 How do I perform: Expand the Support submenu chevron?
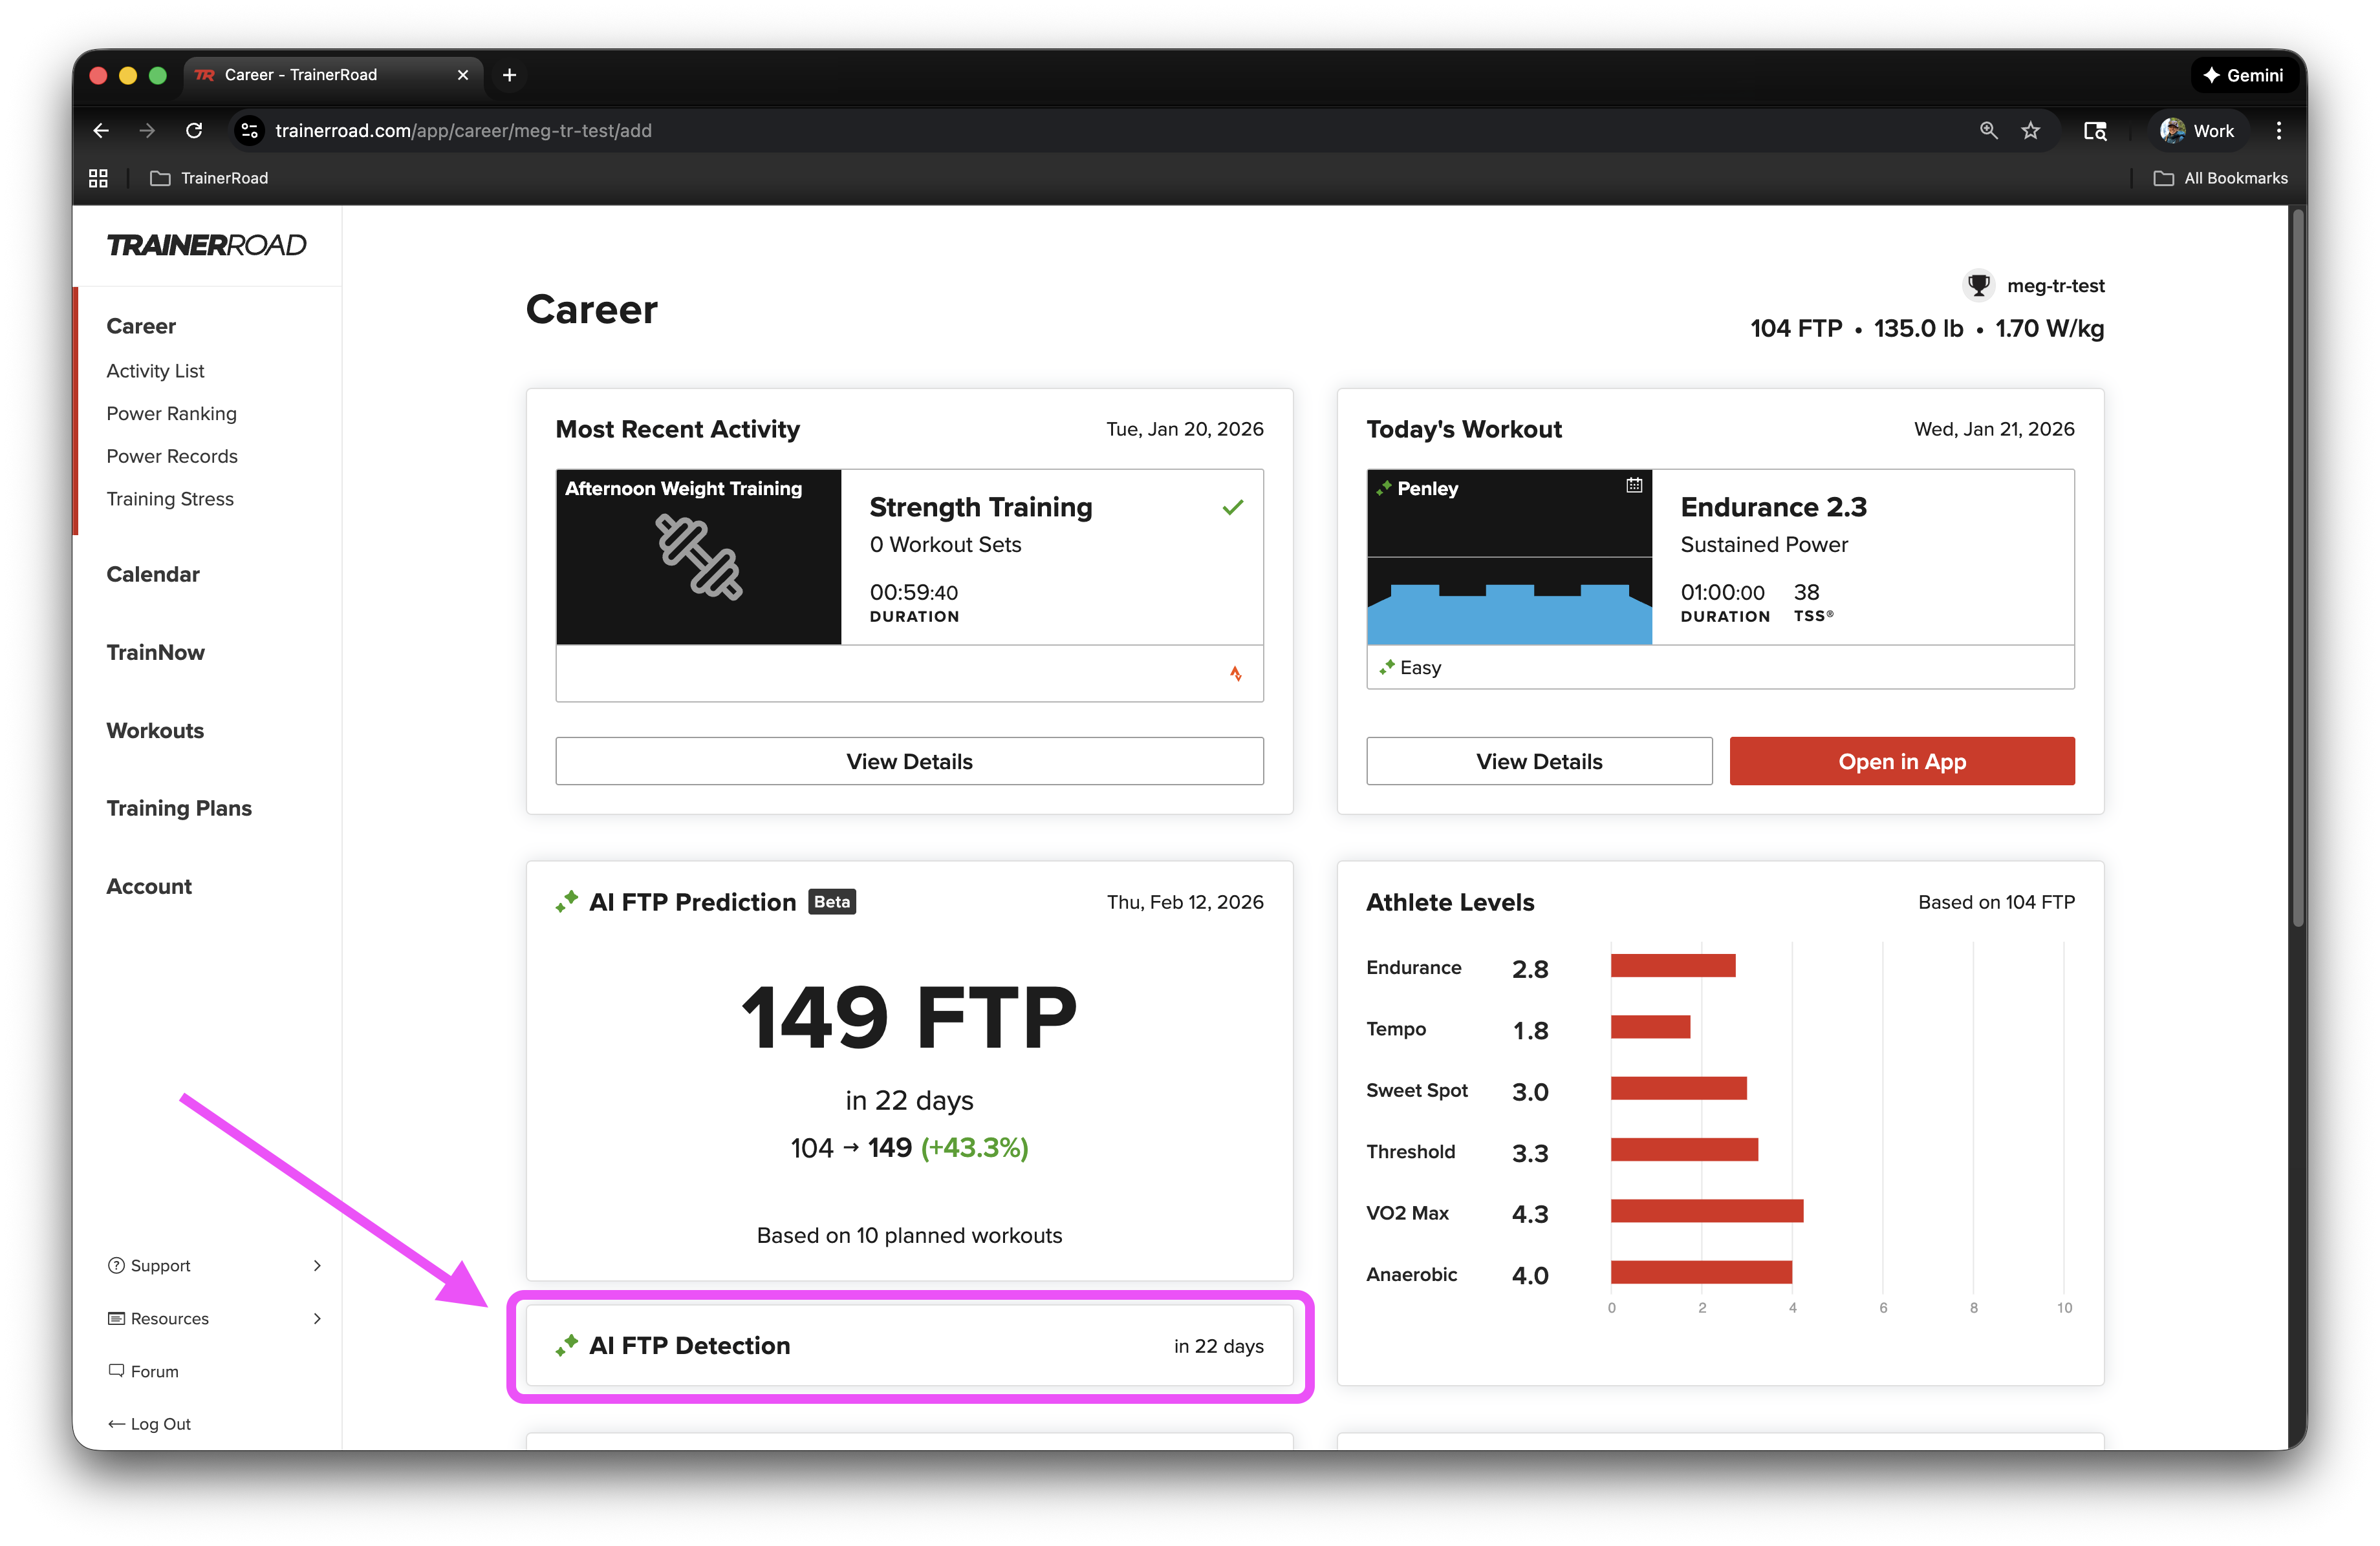coord(317,1265)
